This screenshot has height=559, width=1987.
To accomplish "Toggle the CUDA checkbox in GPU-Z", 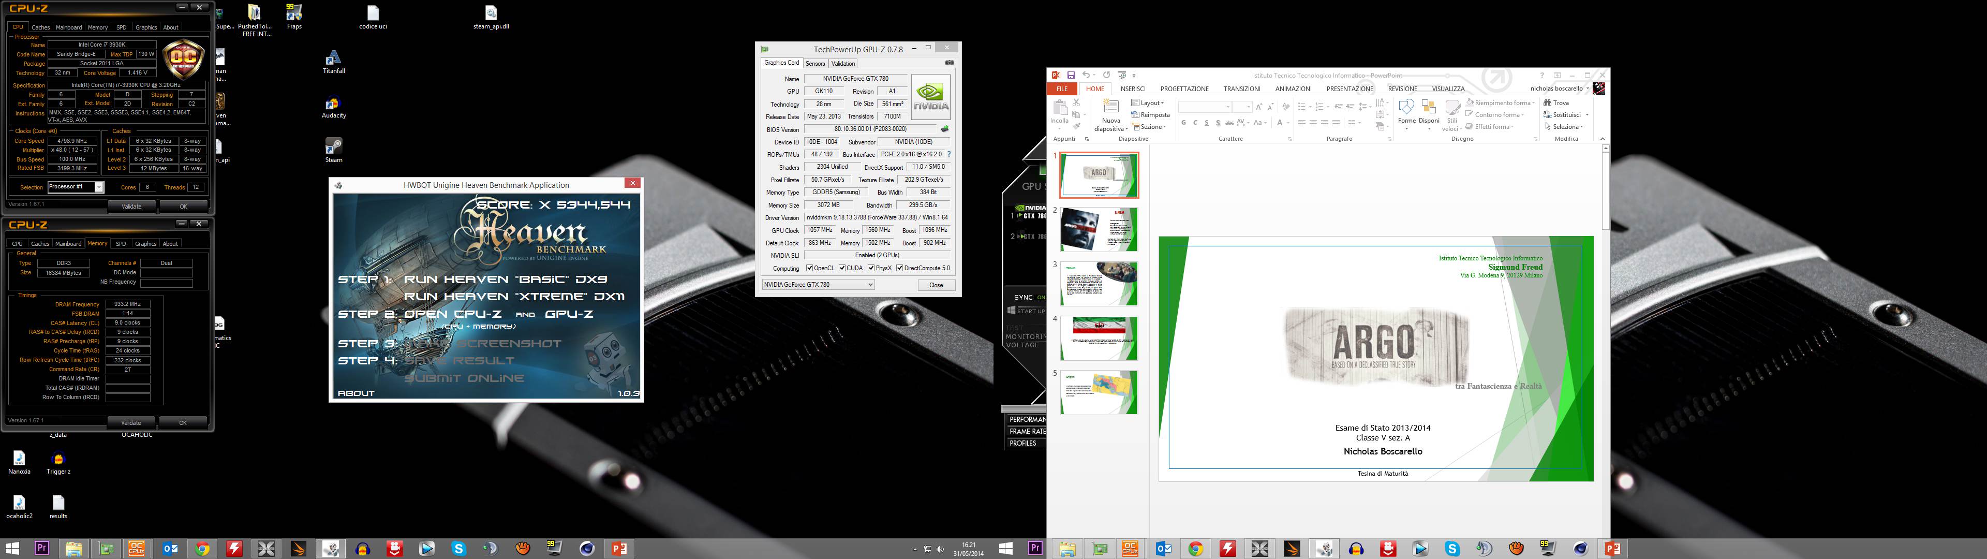I will point(842,269).
